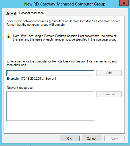Confirm the dialog with OK

click(x=70, y=138)
